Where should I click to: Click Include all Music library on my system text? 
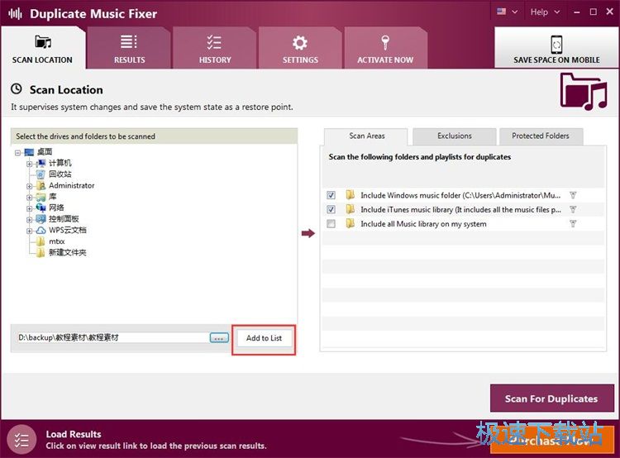(x=423, y=224)
